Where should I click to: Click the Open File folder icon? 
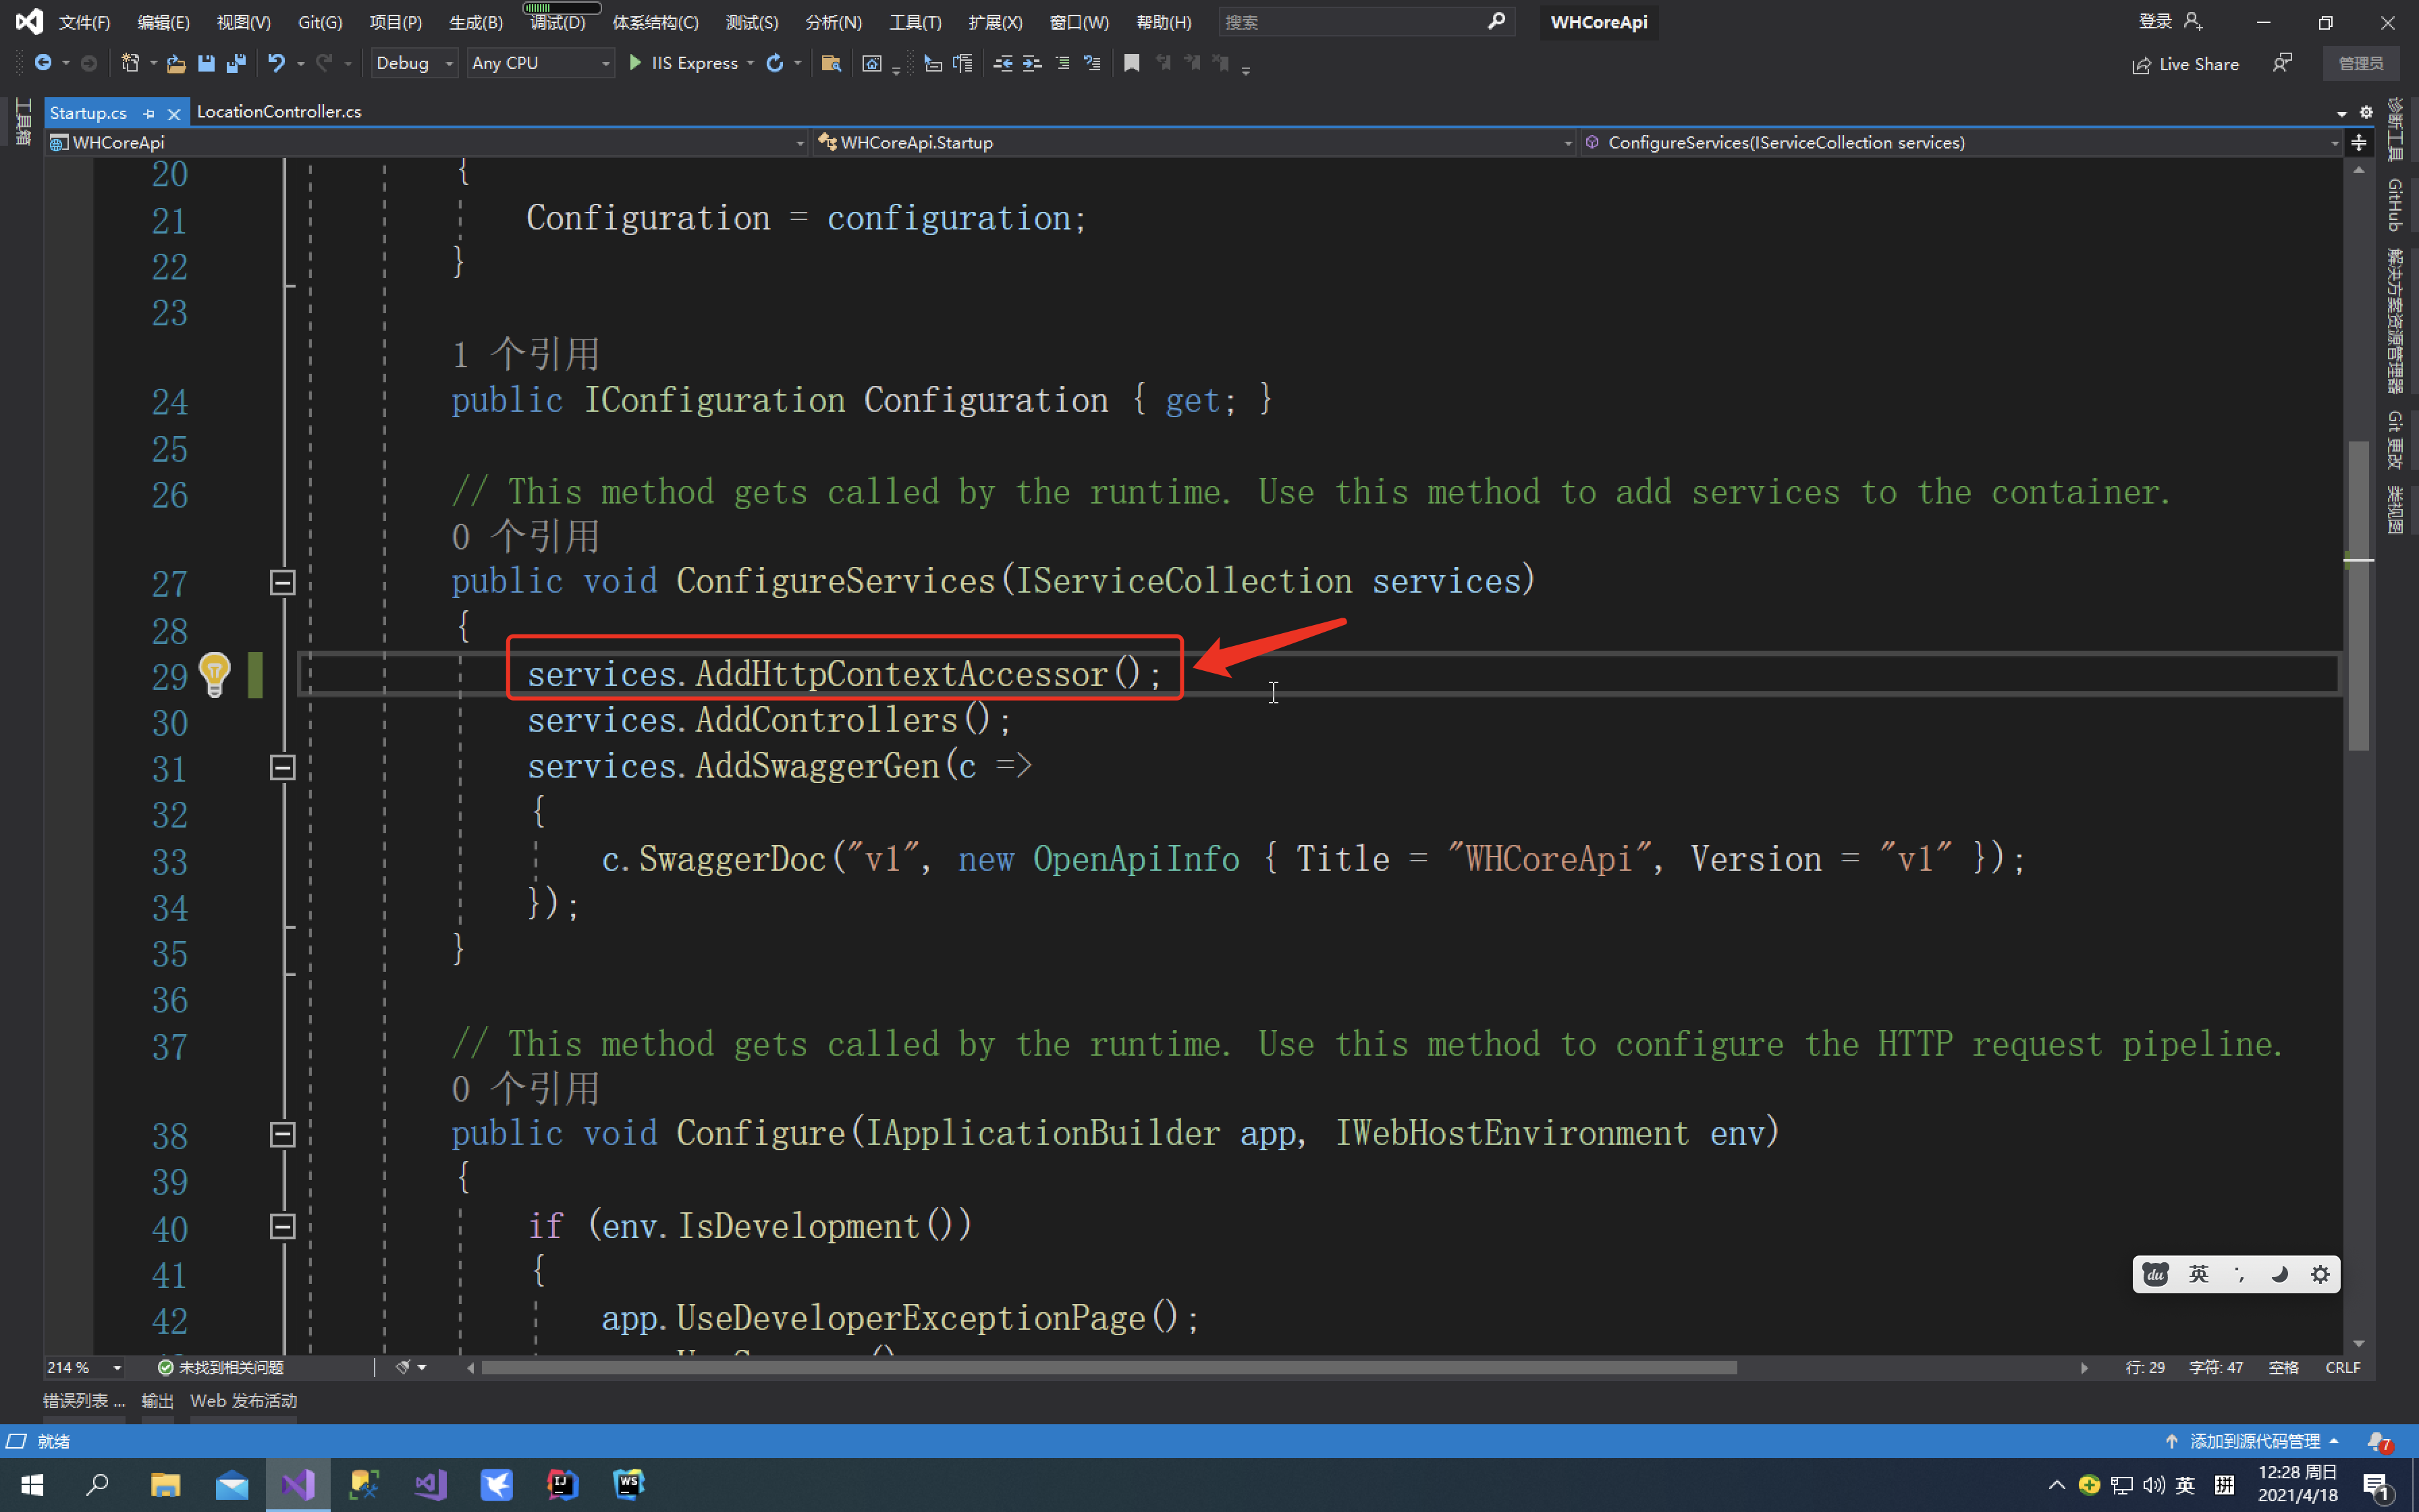(176, 63)
